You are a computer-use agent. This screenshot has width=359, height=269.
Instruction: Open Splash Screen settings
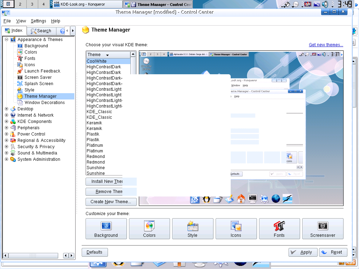[39, 84]
